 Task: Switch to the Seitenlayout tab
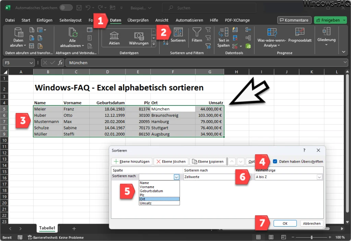70,20
